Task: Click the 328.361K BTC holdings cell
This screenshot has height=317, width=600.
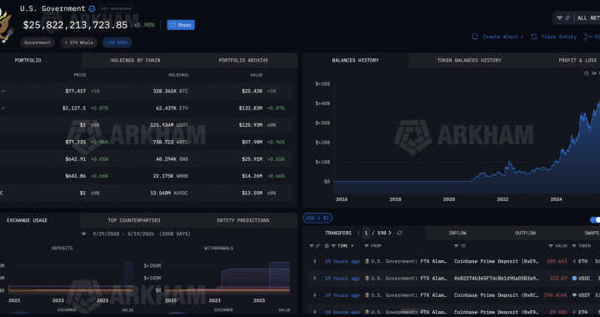Action: (x=170, y=91)
